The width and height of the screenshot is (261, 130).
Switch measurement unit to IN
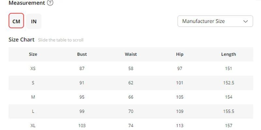(34, 21)
